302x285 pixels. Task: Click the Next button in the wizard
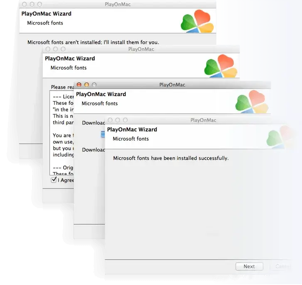(249, 266)
